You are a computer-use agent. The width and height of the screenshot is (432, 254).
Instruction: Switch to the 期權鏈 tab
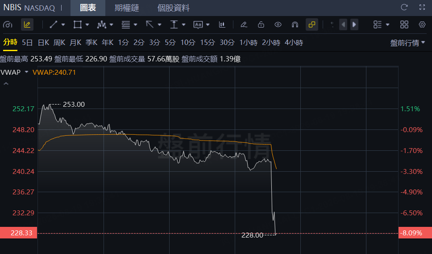pos(127,8)
